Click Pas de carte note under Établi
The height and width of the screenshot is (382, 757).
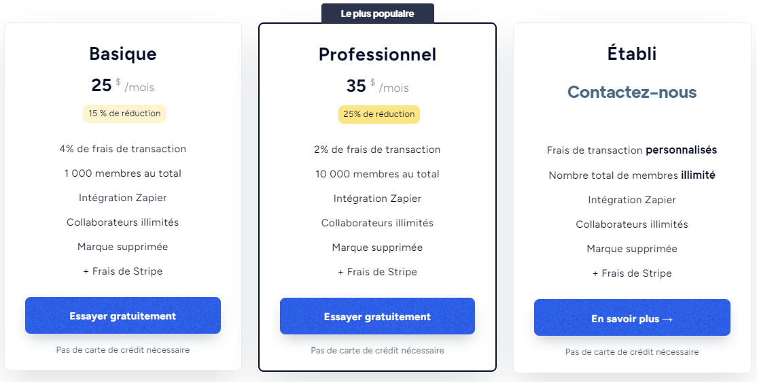tap(632, 352)
